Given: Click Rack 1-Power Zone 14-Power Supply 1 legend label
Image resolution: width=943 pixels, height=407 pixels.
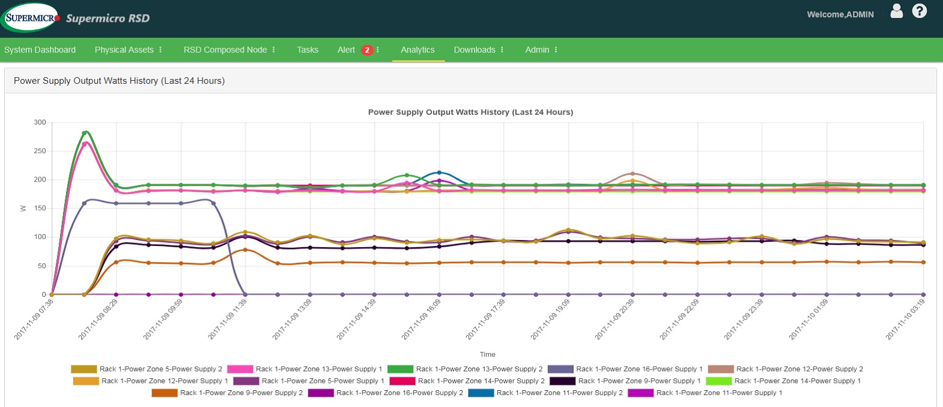Looking at the screenshot, I should (x=797, y=381).
